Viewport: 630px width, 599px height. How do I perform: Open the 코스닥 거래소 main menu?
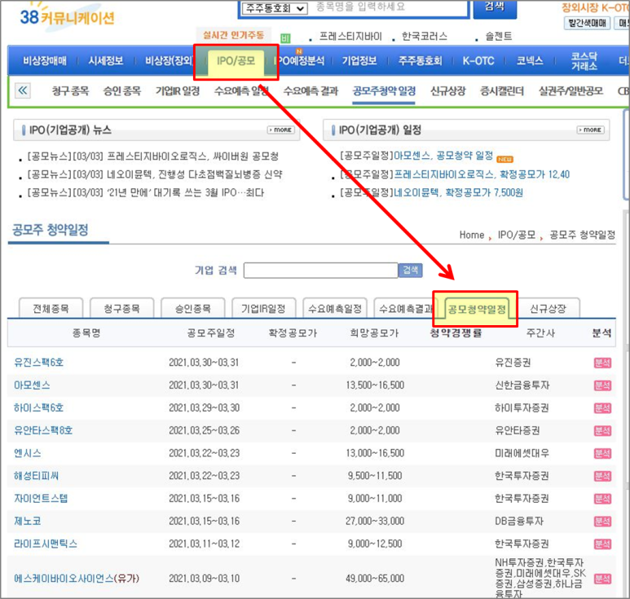[x=584, y=61]
